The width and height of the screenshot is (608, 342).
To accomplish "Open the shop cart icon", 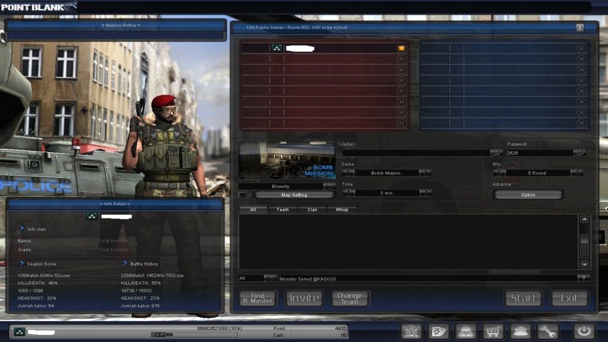I will click(493, 331).
